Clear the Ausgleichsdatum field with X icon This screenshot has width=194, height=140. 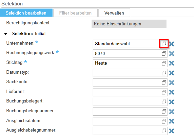coord(172,121)
